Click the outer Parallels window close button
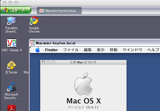The width and height of the screenshot is (160, 111). pos(4,3)
